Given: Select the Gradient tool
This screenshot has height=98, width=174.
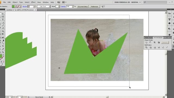Looking at the screenshot, I should 3,40.
